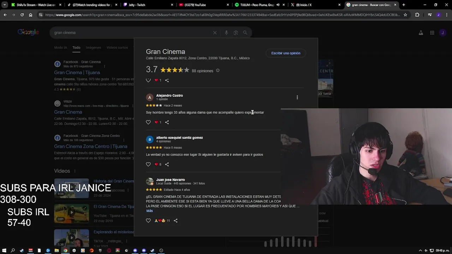Screen dimensions: 452x254
Task: Share the review above Alejandro Castro
Action: click(167, 80)
